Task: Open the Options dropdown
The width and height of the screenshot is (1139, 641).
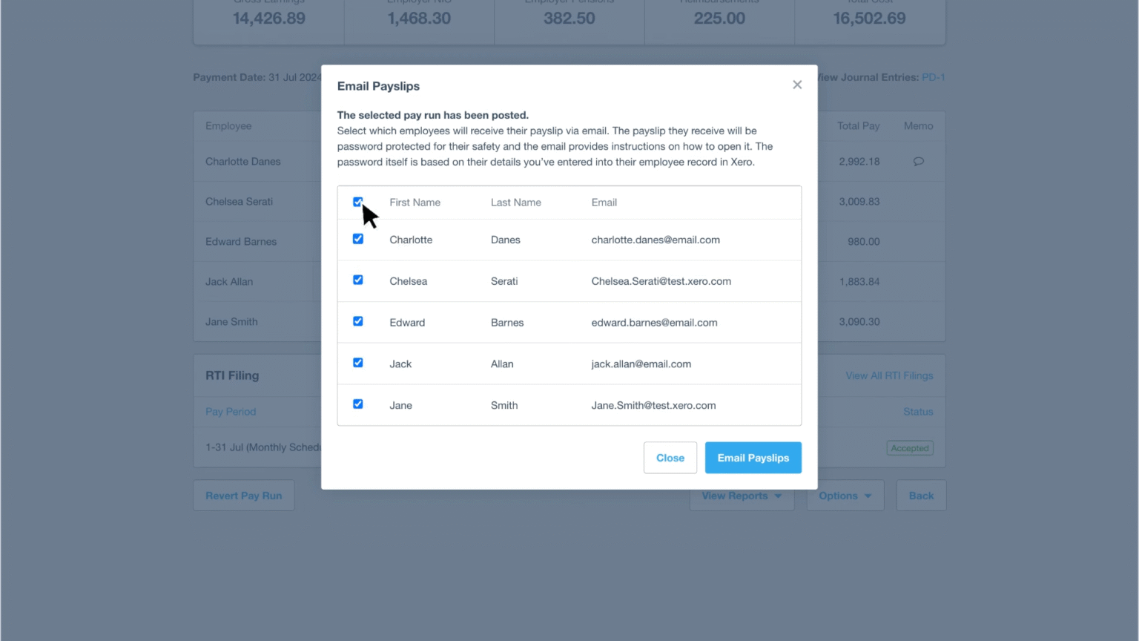Action: 845,495
